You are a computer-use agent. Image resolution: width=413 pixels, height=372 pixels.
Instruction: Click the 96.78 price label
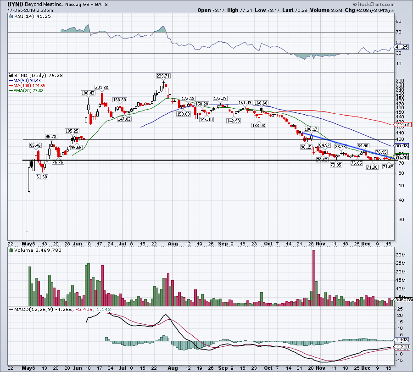pyautogui.click(x=51, y=136)
